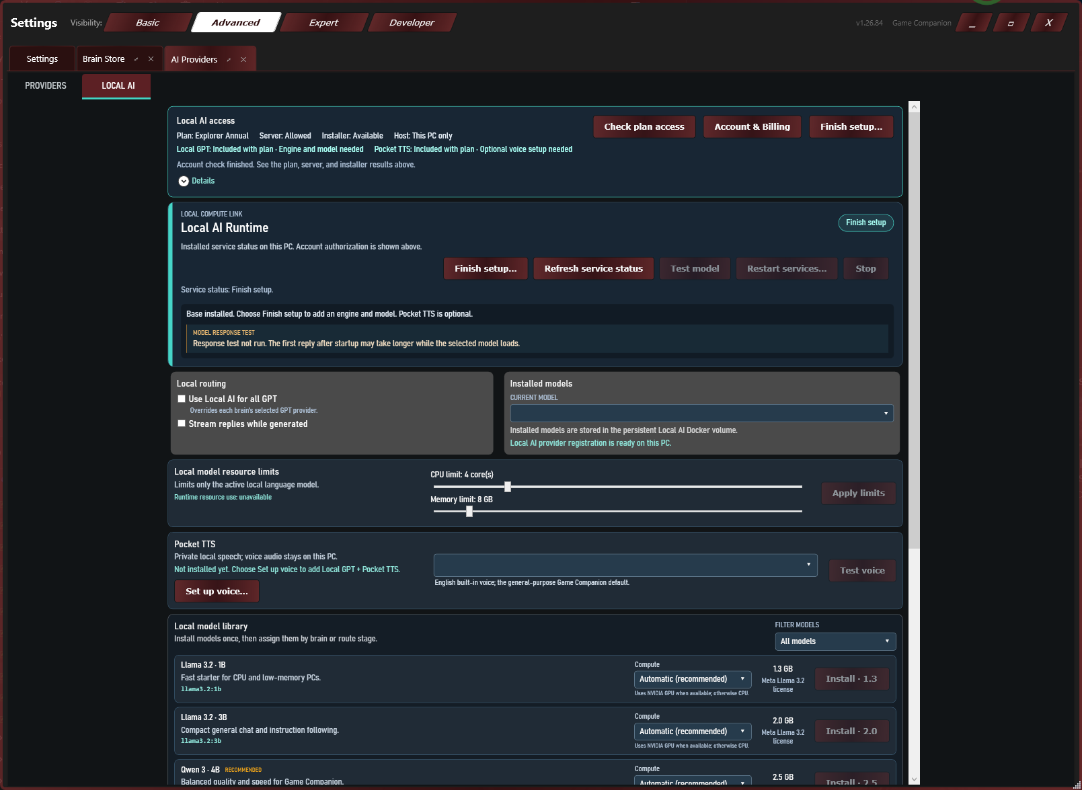Refresh the service status

[x=594, y=268]
